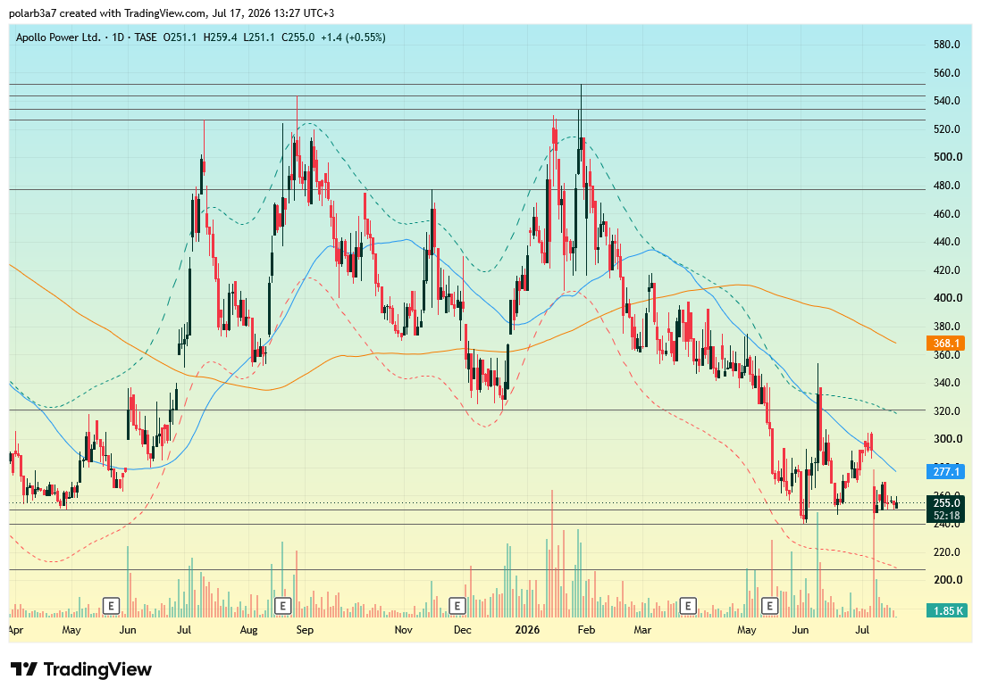
Task: Click the Apollo Power Ltd. symbol title
Action: coord(58,37)
